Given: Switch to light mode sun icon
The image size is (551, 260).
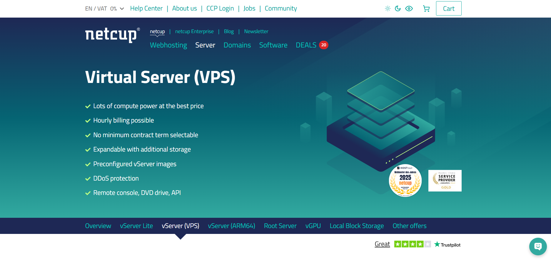Looking at the screenshot, I should [x=388, y=9].
